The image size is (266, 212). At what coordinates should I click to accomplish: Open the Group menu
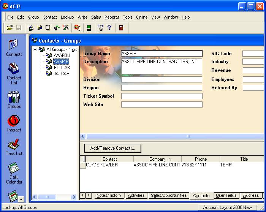(33, 17)
